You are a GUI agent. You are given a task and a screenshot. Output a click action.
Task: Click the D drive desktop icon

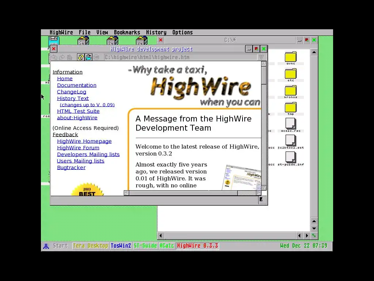pyautogui.click(x=112, y=41)
